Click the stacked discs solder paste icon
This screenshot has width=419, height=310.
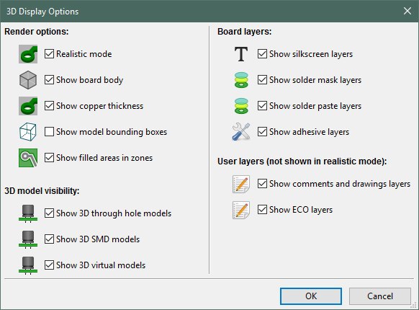pyautogui.click(x=241, y=106)
